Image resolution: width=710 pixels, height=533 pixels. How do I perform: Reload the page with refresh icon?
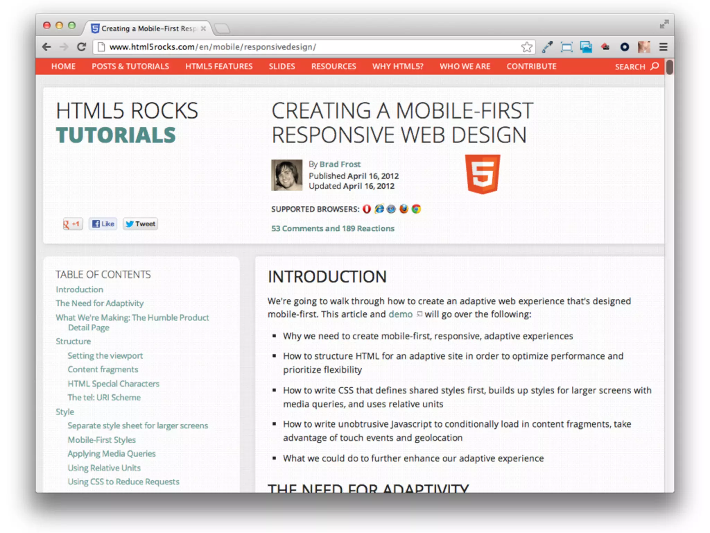(81, 47)
